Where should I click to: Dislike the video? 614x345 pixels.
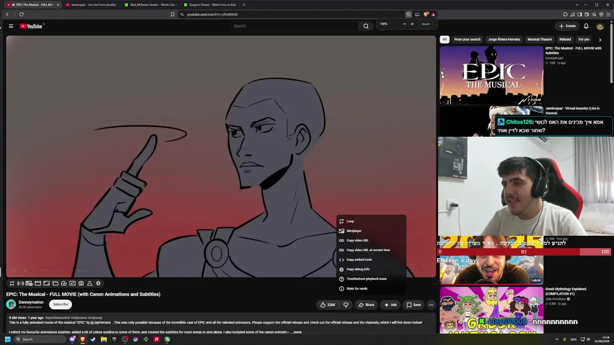(346, 305)
